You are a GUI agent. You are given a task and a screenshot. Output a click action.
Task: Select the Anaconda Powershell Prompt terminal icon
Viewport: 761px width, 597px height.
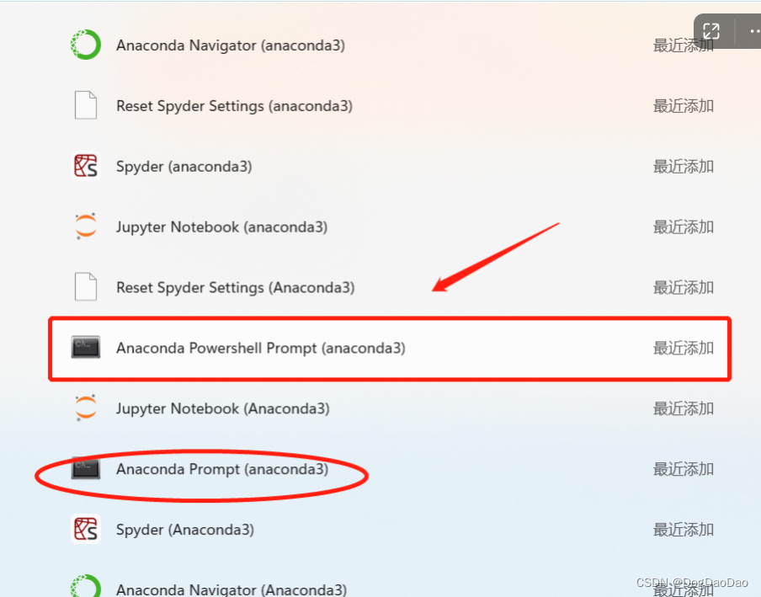point(85,348)
